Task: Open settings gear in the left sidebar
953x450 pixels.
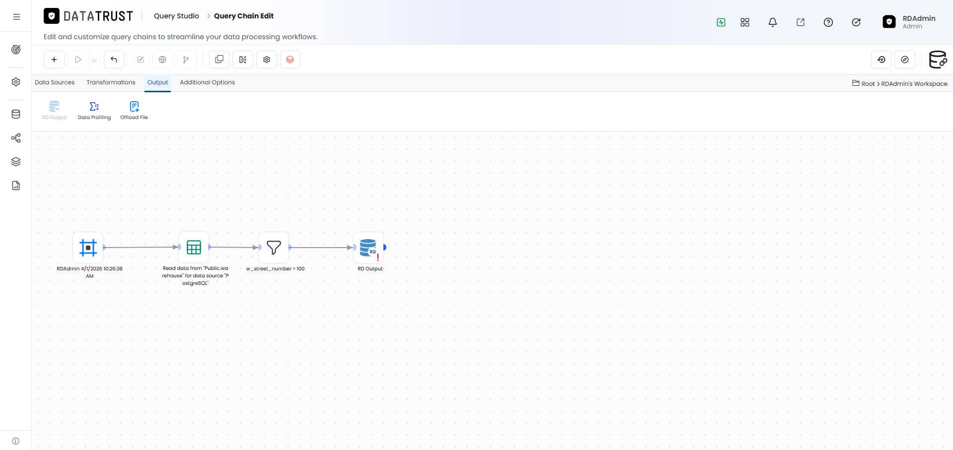Action: [x=16, y=82]
